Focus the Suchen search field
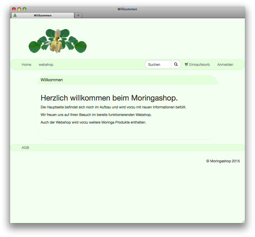Image resolution: width=255 pixels, height=237 pixels. point(158,64)
